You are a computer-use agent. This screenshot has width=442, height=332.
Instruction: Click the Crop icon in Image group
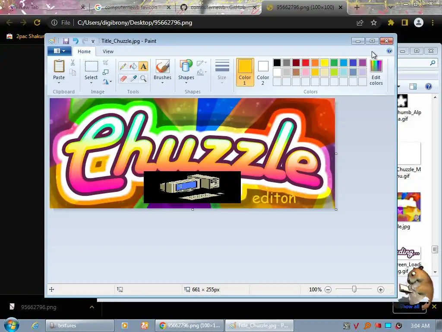105,62
